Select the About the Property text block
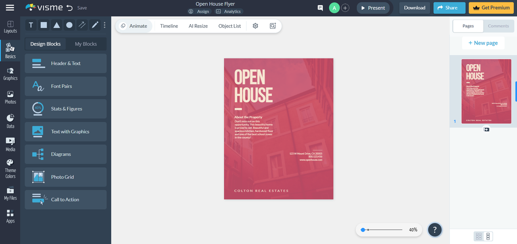The height and width of the screenshot is (244, 517). (254, 127)
